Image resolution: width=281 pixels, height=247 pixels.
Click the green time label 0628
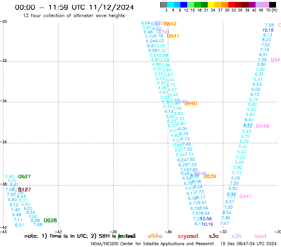[50, 220]
